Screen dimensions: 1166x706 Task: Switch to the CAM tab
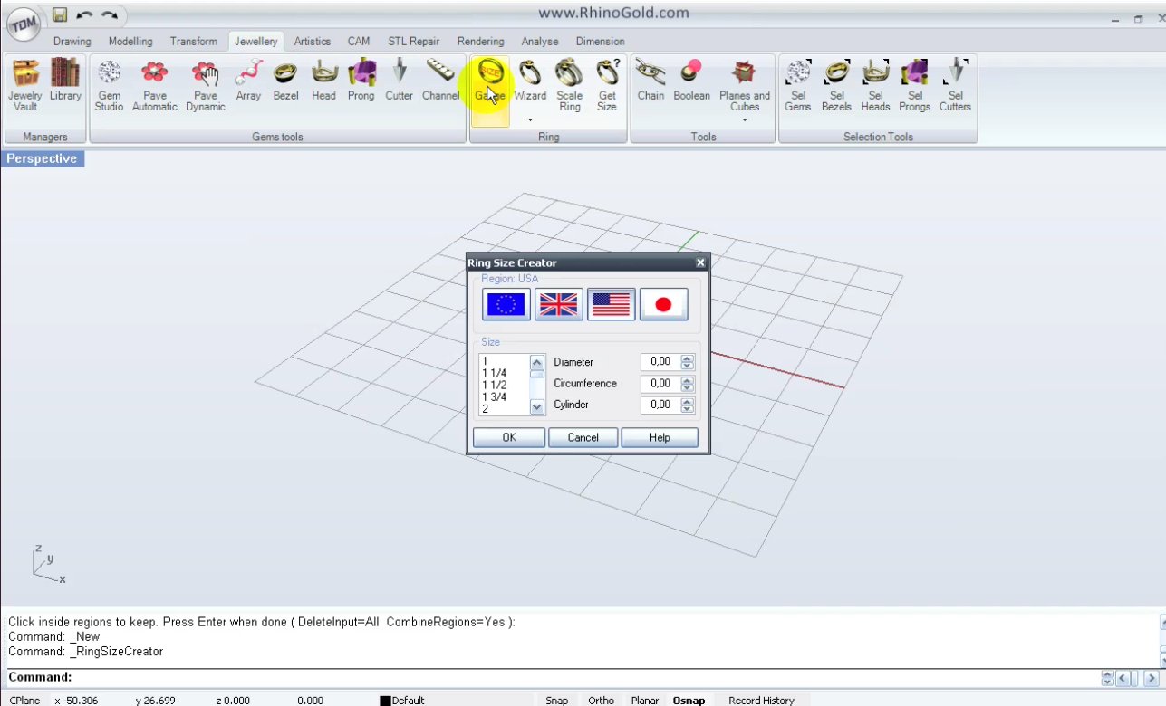coord(359,41)
